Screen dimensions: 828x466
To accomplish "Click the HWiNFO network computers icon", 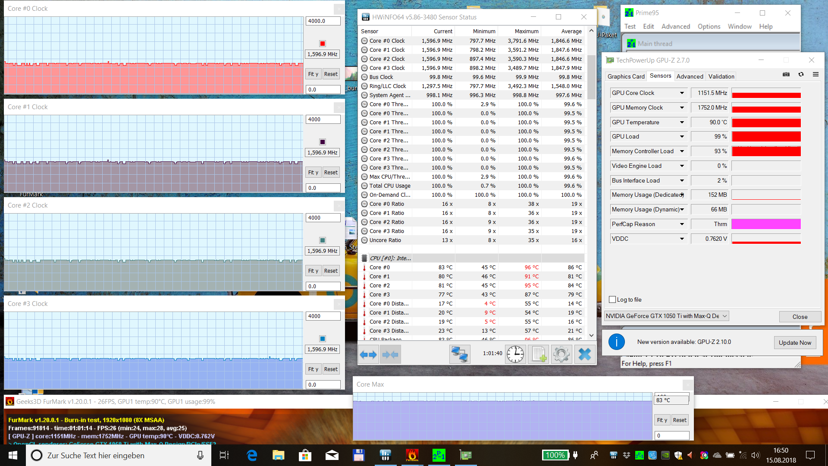I will 459,355.
